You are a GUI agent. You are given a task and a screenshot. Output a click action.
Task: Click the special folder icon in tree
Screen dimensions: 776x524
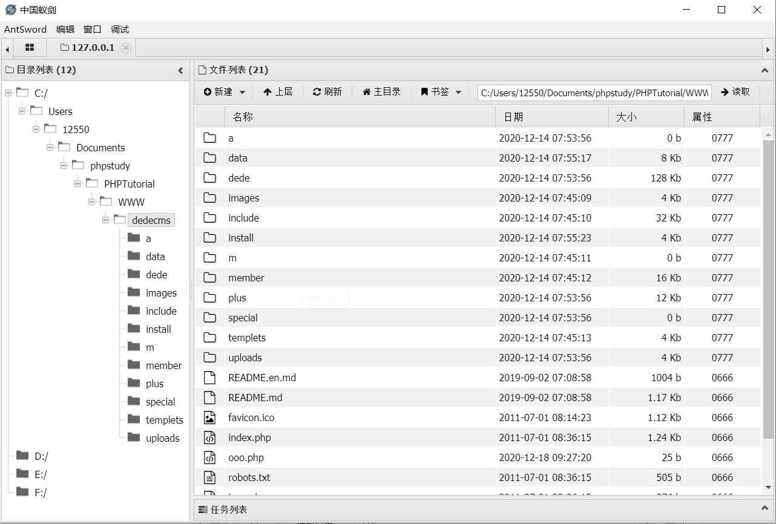pyautogui.click(x=134, y=401)
